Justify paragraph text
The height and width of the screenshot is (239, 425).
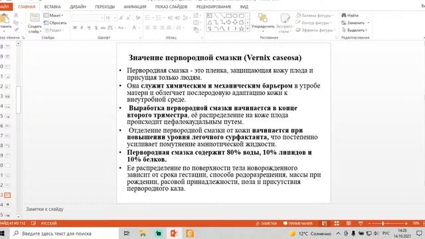click(x=169, y=28)
